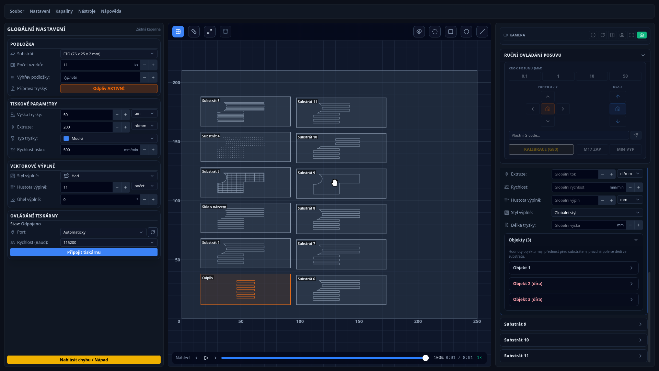659x371 pixels.
Task: Home the X/Y axes with the orange home button
Action: coord(548,109)
